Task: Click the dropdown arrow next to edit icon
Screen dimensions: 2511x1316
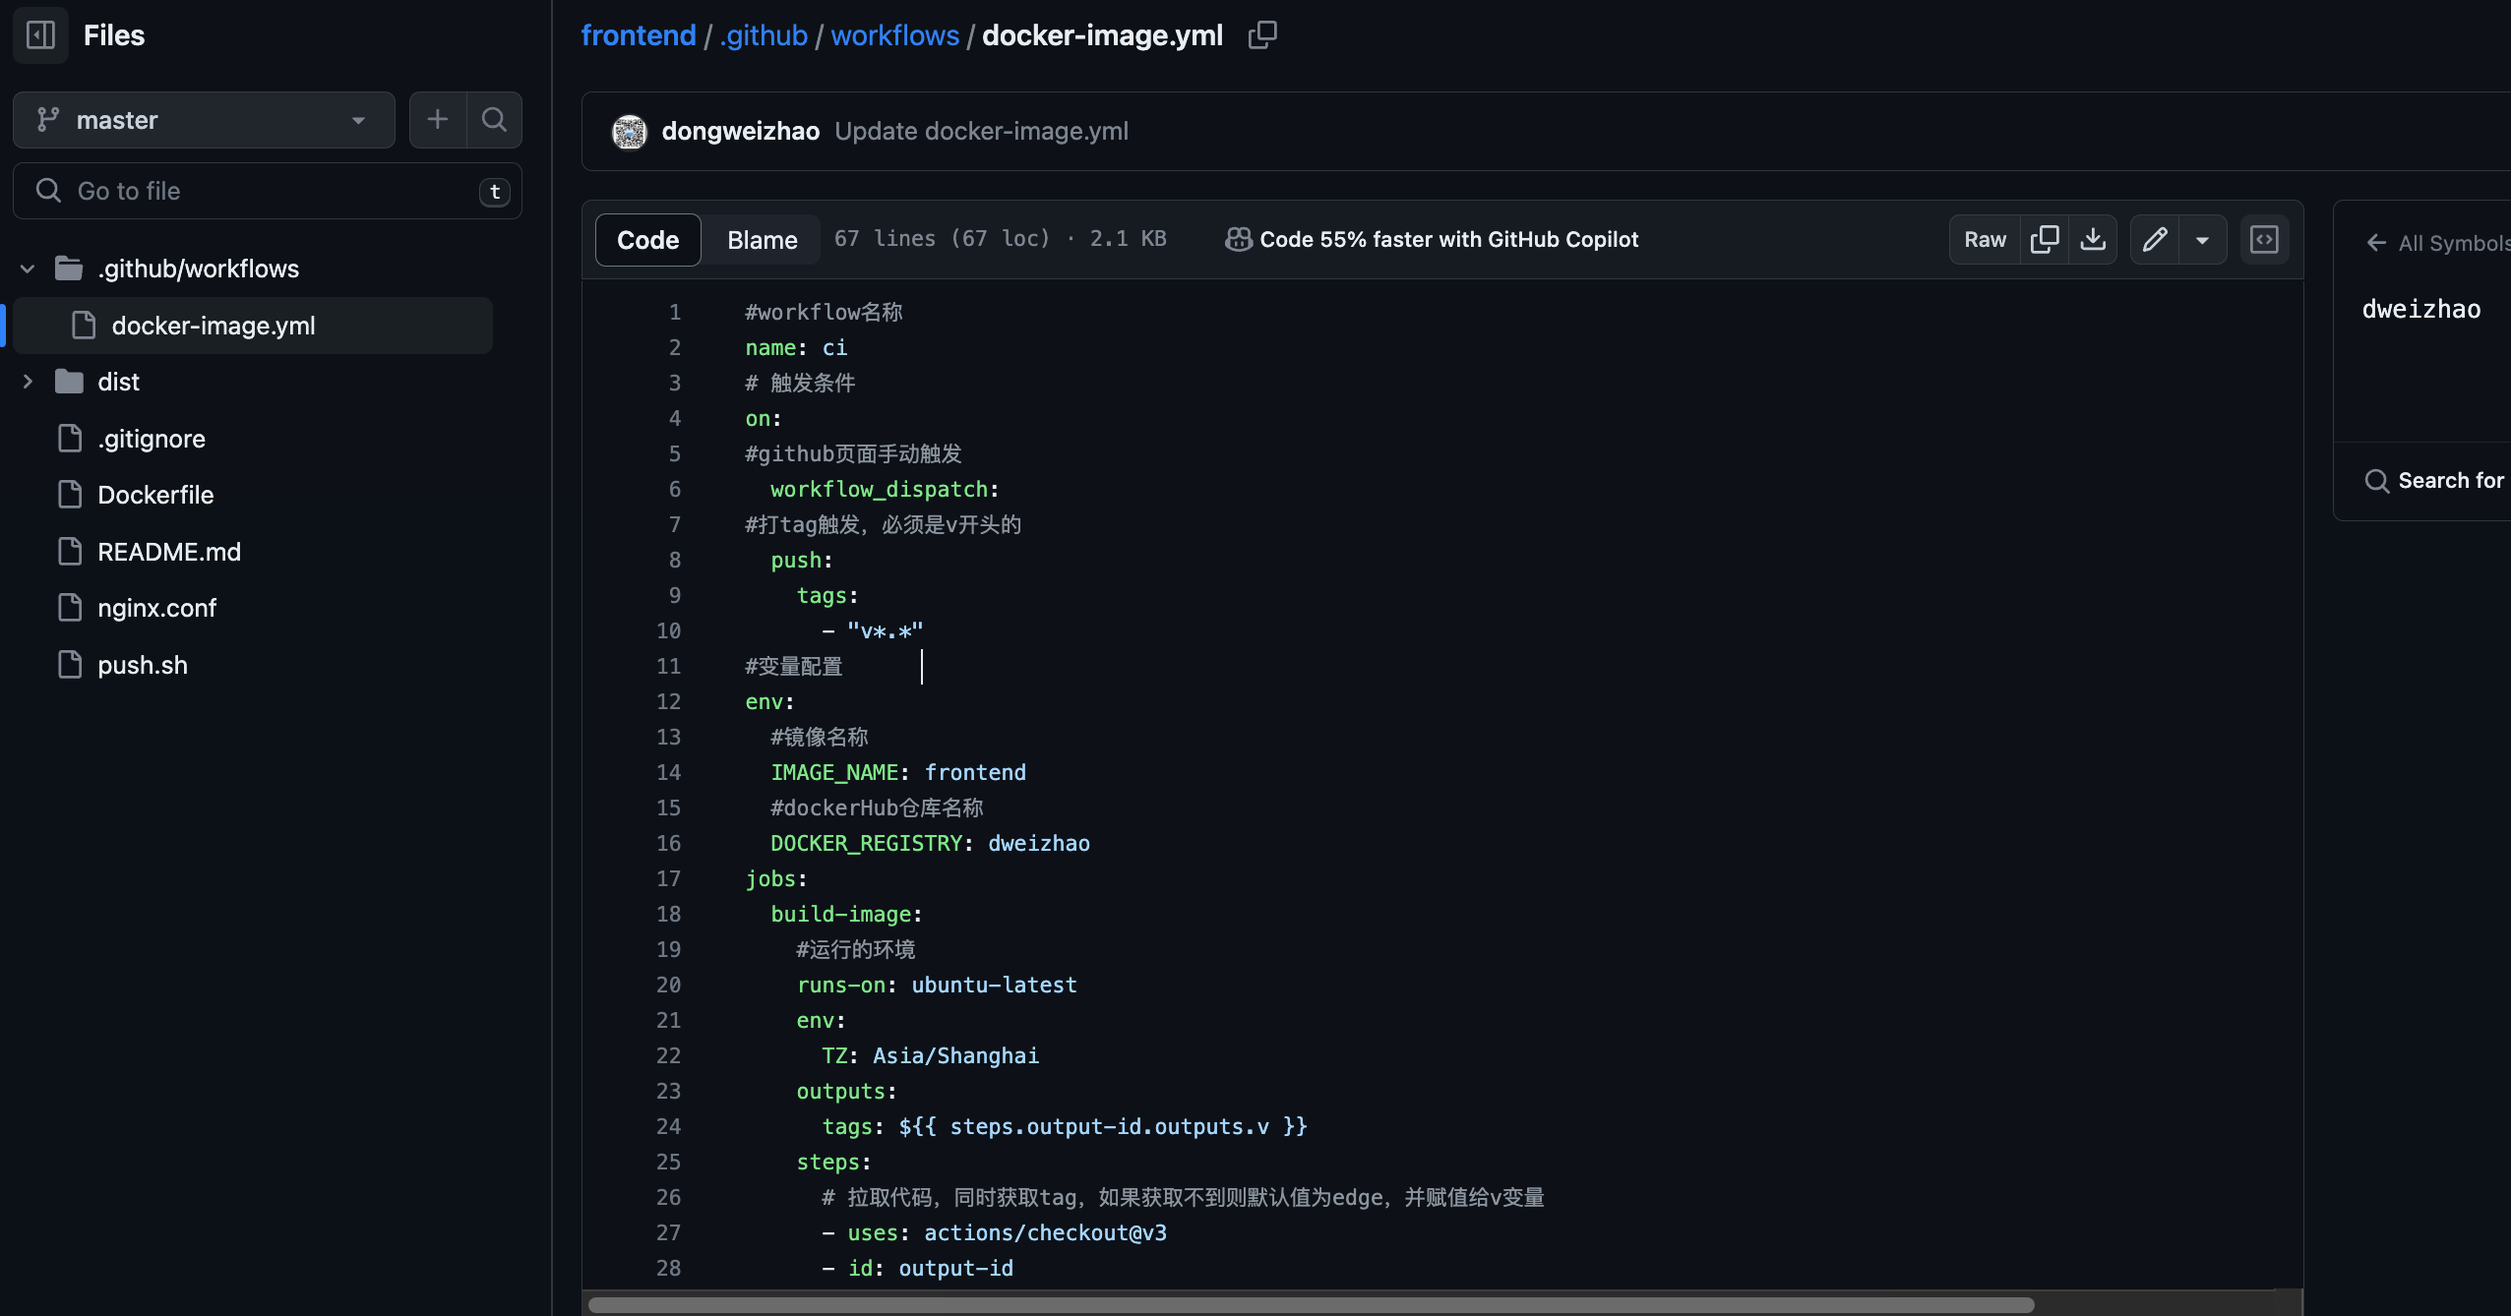Action: click(x=2200, y=239)
